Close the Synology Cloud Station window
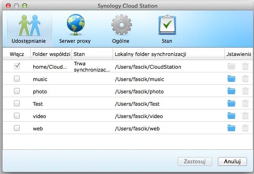 (8, 6)
